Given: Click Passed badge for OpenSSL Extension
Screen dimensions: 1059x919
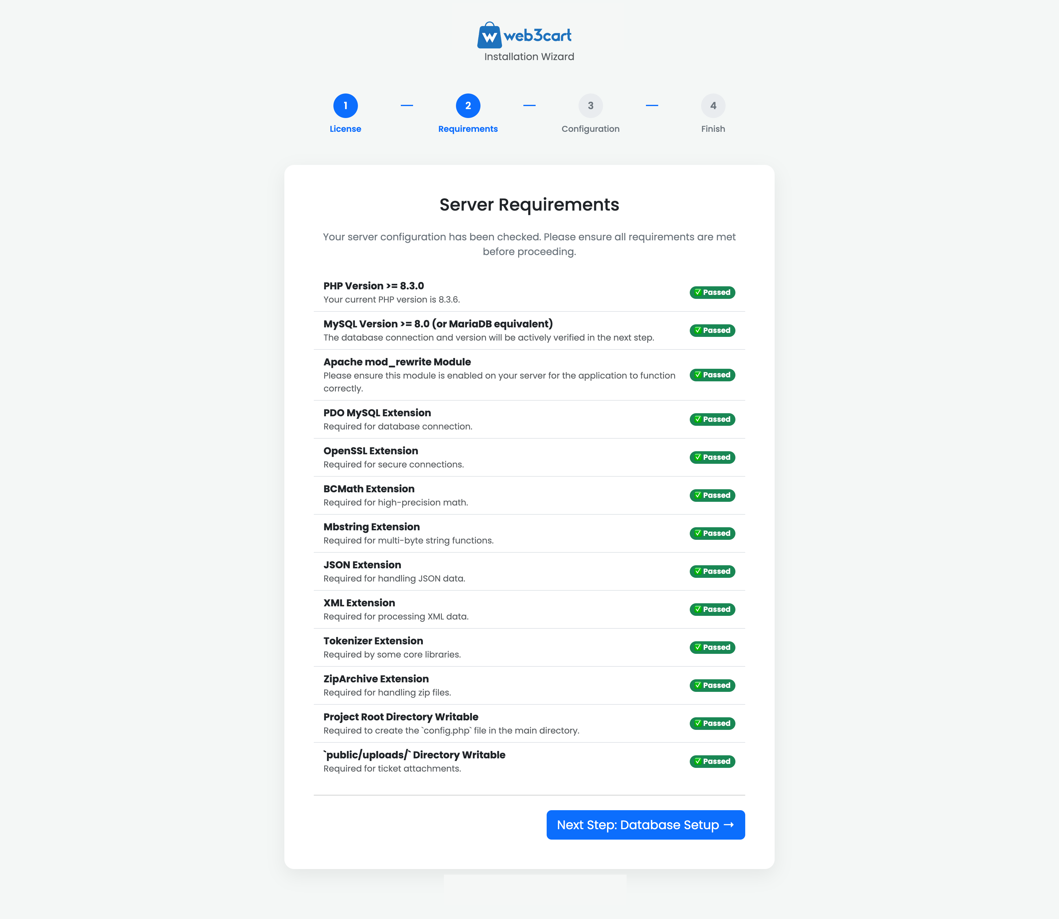Looking at the screenshot, I should (712, 457).
